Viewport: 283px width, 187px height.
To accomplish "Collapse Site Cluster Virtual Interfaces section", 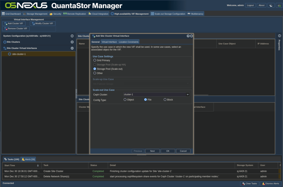I will pyautogui.click(x=72, y=48).
